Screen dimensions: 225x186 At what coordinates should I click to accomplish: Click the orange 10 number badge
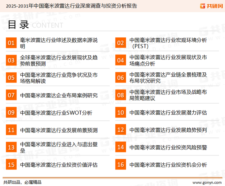(x=121, y=112)
